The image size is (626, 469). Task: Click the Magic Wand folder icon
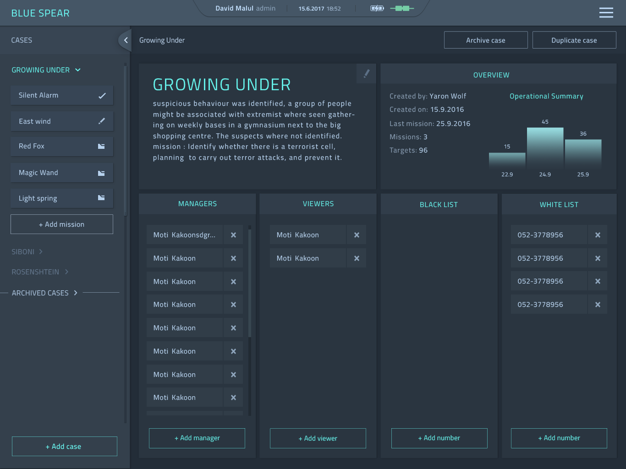(101, 173)
